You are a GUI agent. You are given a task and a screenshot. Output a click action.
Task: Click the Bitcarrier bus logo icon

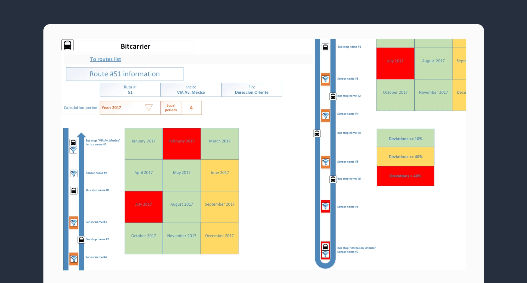(67, 45)
